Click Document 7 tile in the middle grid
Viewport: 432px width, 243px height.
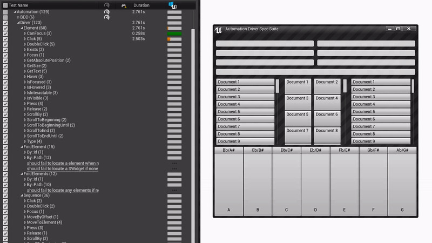pos(298,135)
